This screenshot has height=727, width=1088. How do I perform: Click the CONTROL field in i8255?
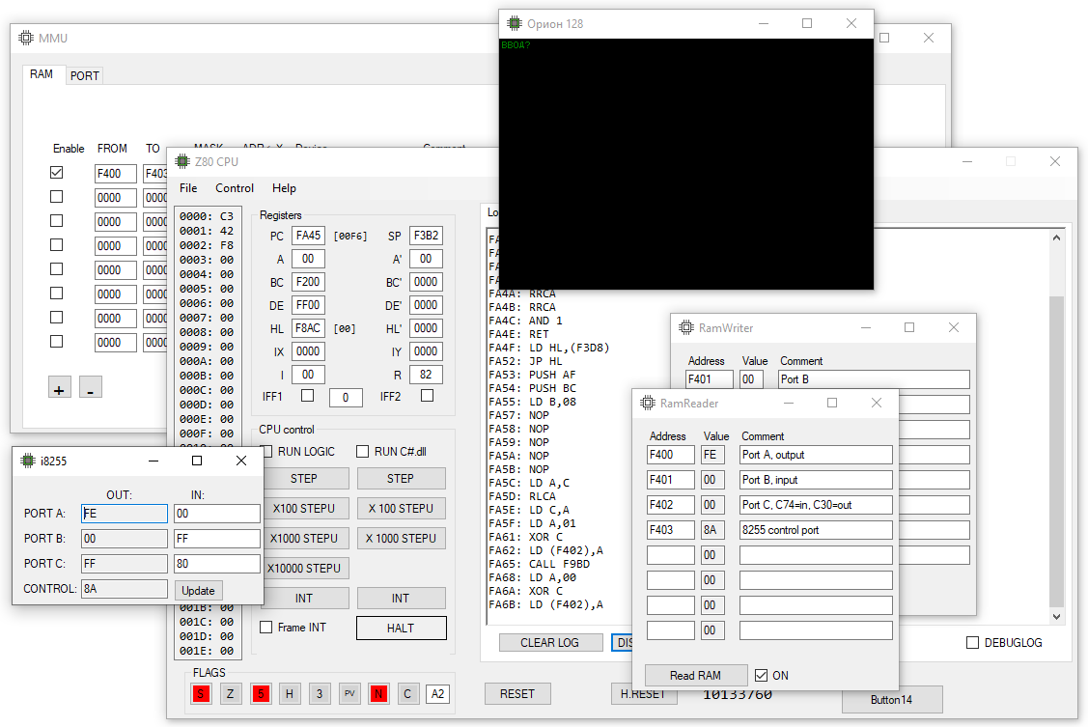(x=125, y=588)
